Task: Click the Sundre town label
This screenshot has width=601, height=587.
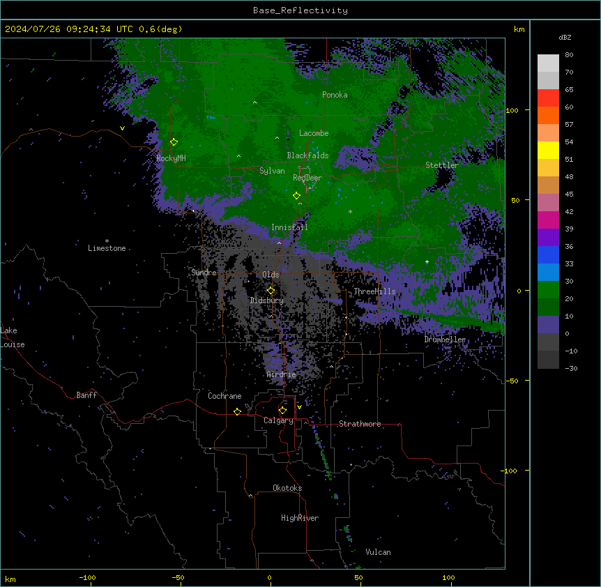Action: click(204, 273)
